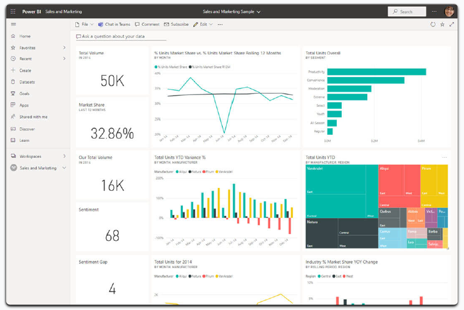
Task: Refresh the dashboard tiles icon
Action: point(433,25)
